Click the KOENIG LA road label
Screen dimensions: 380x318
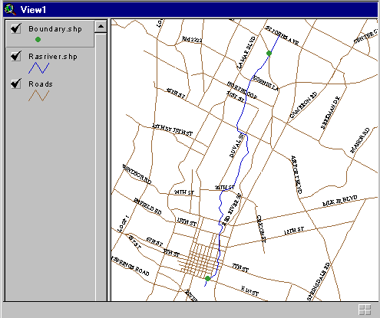point(265,84)
